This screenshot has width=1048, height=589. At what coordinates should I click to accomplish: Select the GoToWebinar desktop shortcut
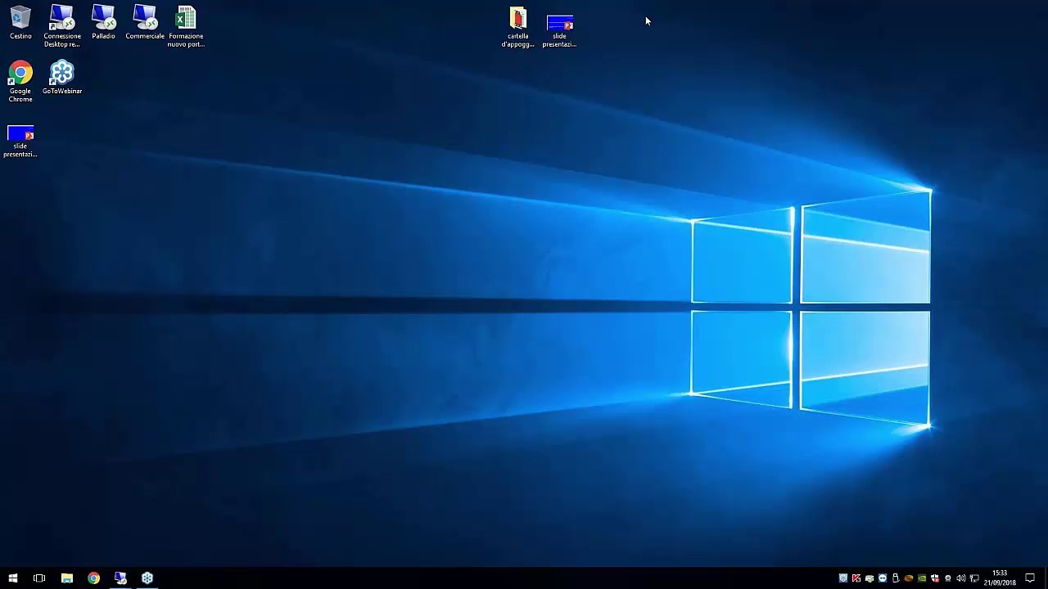62,78
